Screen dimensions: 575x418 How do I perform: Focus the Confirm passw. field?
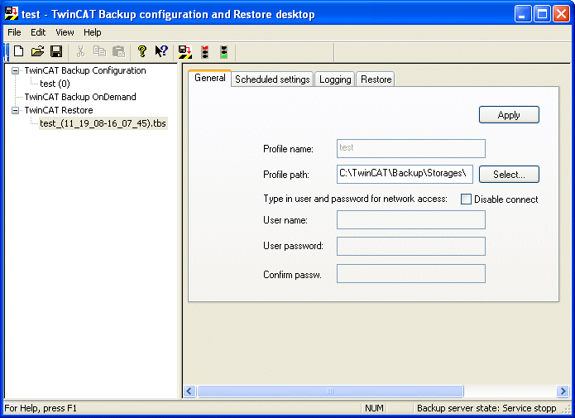411,274
